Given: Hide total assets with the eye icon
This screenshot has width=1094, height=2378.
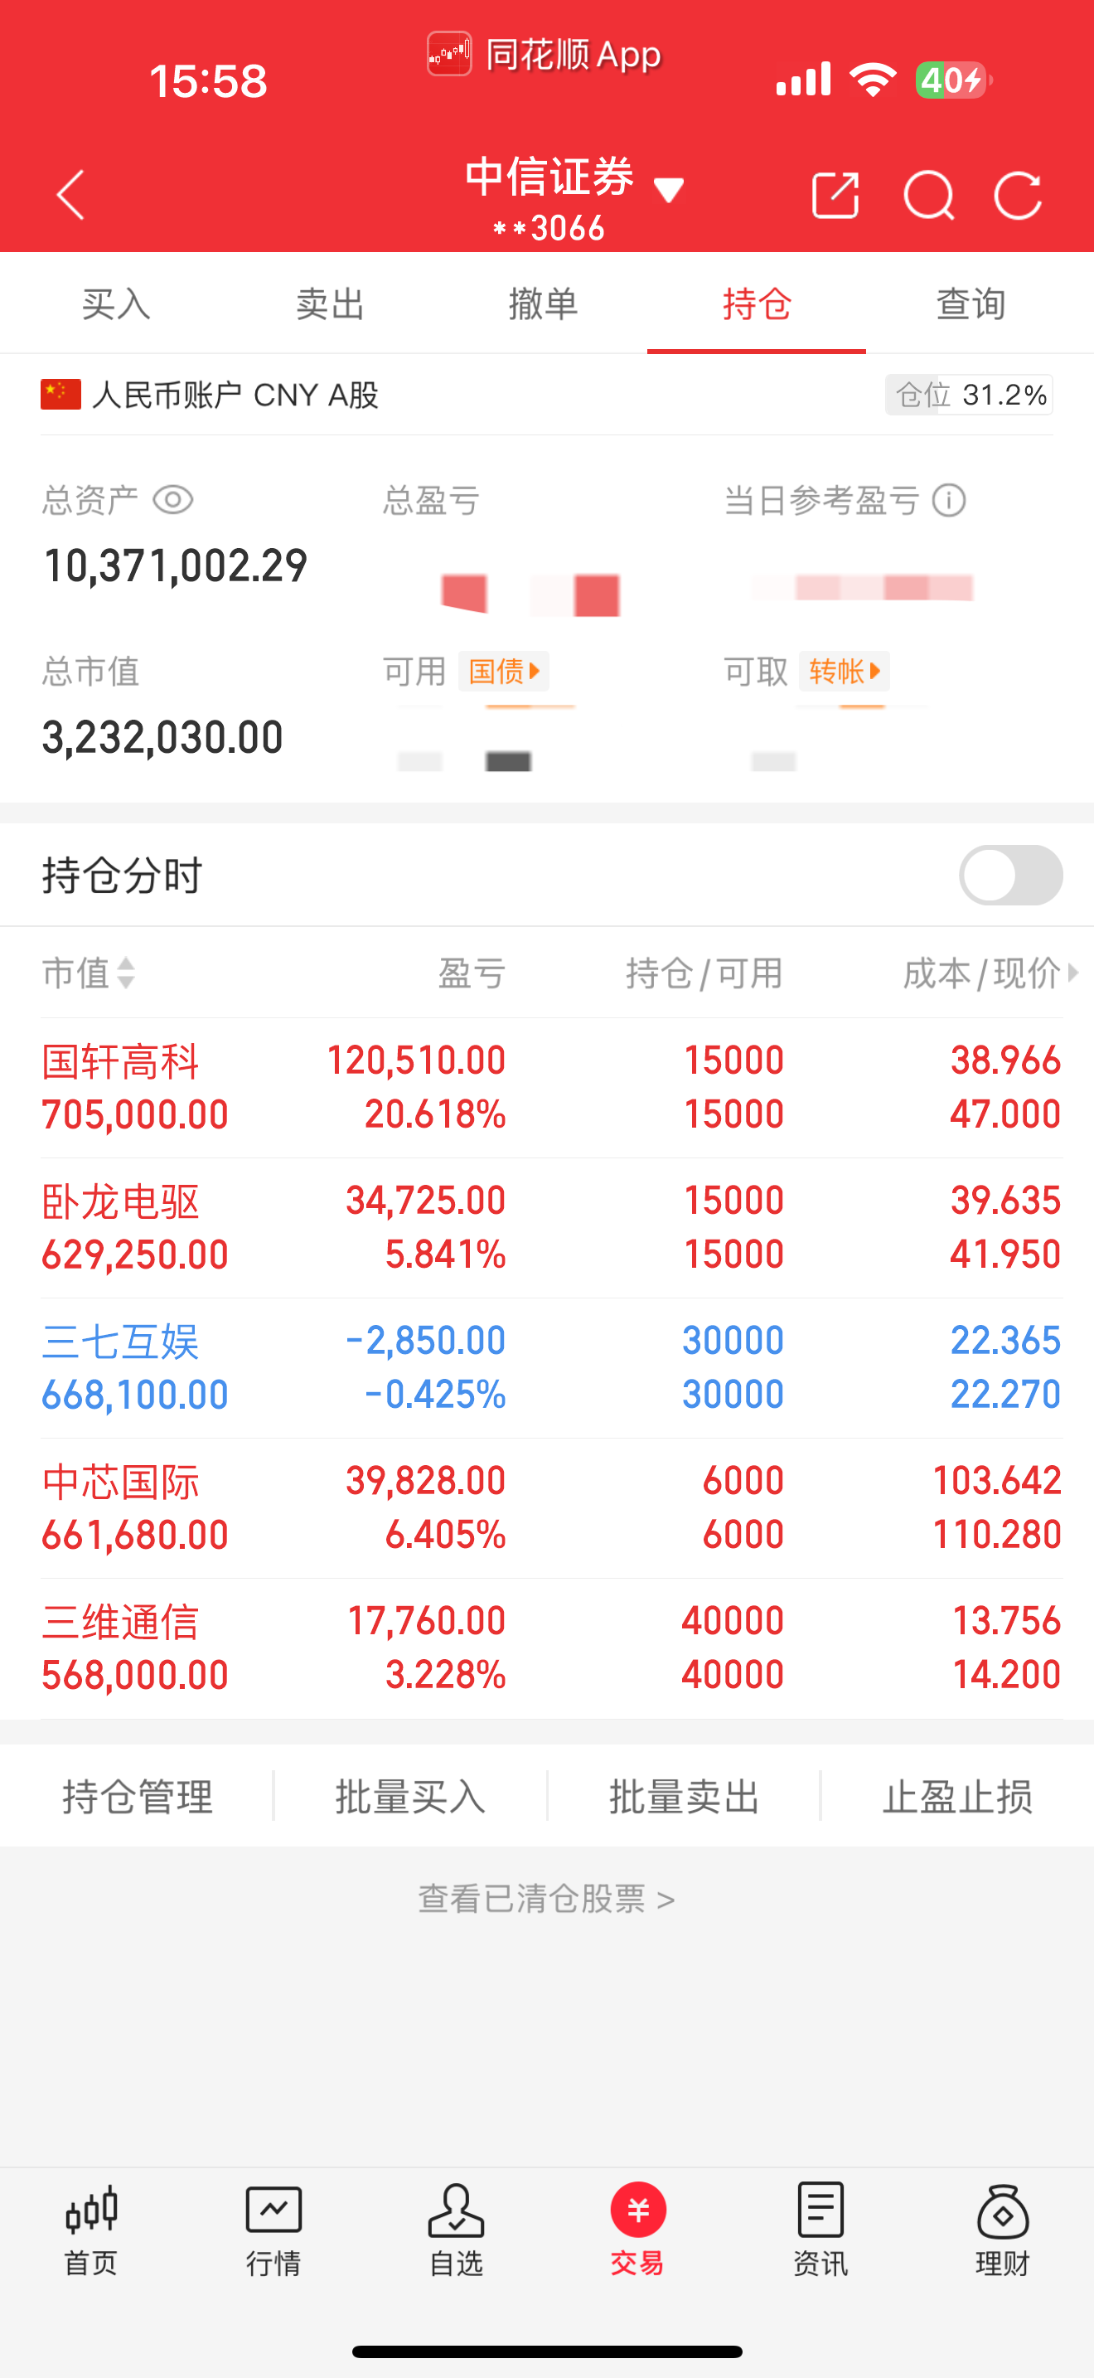Looking at the screenshot, I should pyautogui.click(x=172, y=500).
